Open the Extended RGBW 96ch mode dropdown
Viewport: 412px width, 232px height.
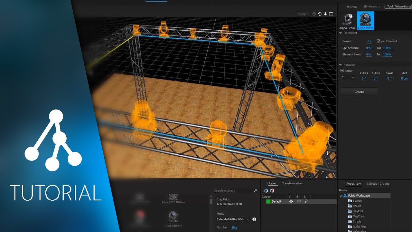pos(233,219)
